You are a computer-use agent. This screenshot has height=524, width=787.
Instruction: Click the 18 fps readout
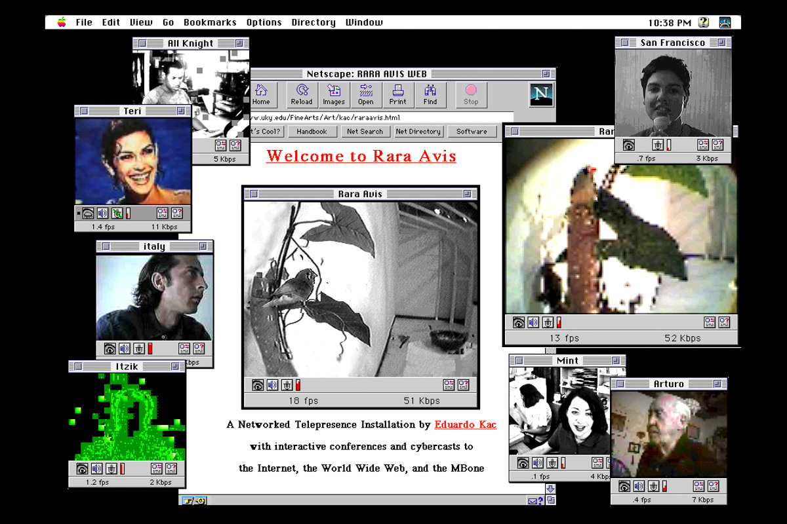point(303,400)
